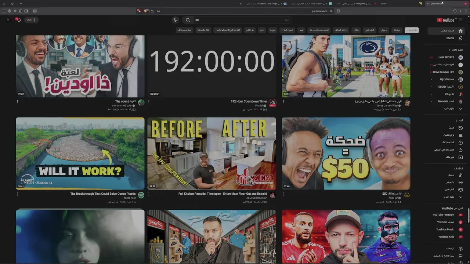Expand the subscriptions section header arrow

(x=449, y=50)
